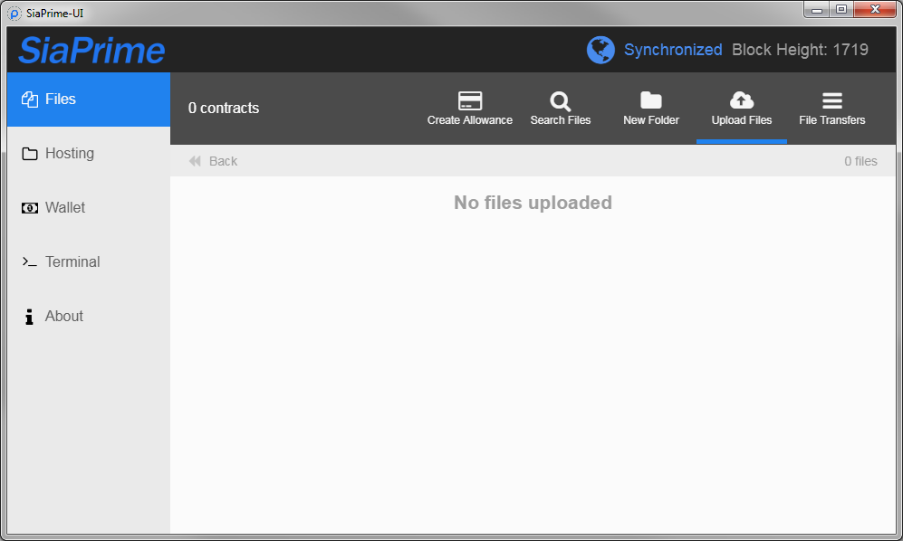The width and height of the screenshot is (903, 541).
Task: Open Search Files magnifier icon
Action: pos(560,100)
